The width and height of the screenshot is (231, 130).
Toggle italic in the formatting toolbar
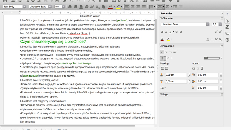[x=76, y=7]
